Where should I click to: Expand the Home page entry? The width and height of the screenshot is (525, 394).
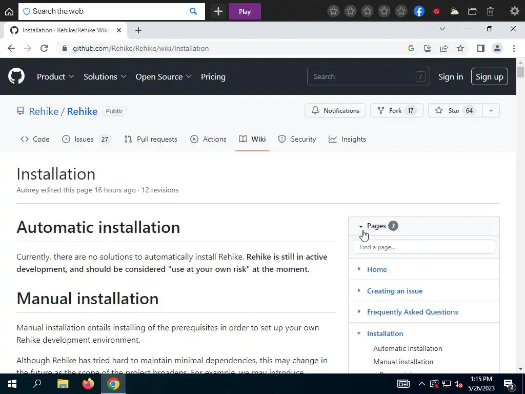pyautogui.click(x=359, y=269)
